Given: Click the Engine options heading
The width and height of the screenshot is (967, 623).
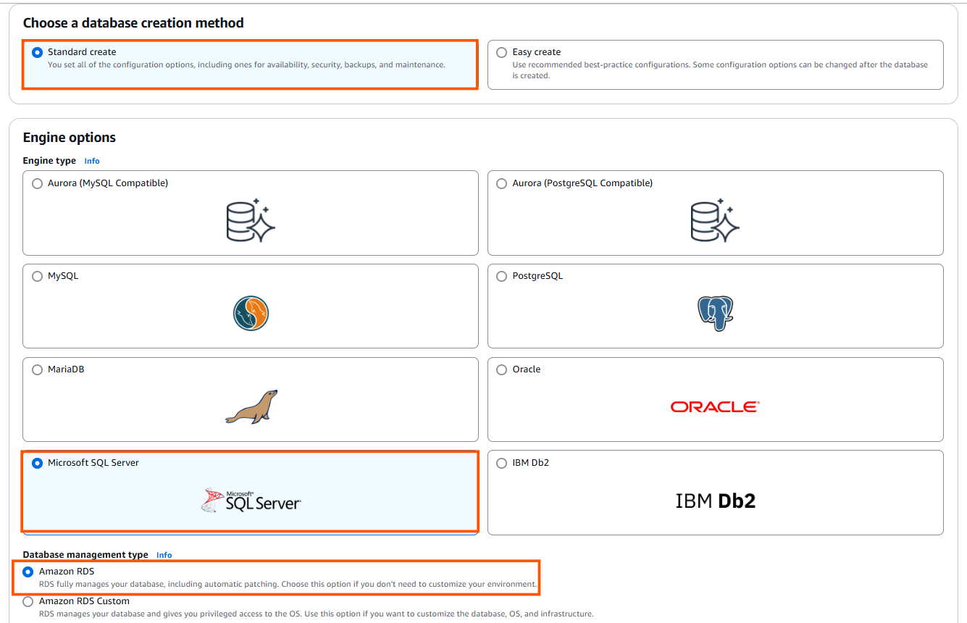Looking at the screenshot, I should pyautogui.click(x=70, y=138).
